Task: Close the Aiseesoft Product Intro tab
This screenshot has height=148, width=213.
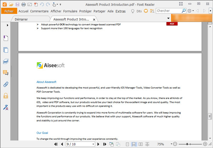Action: [x=94, y=20]
